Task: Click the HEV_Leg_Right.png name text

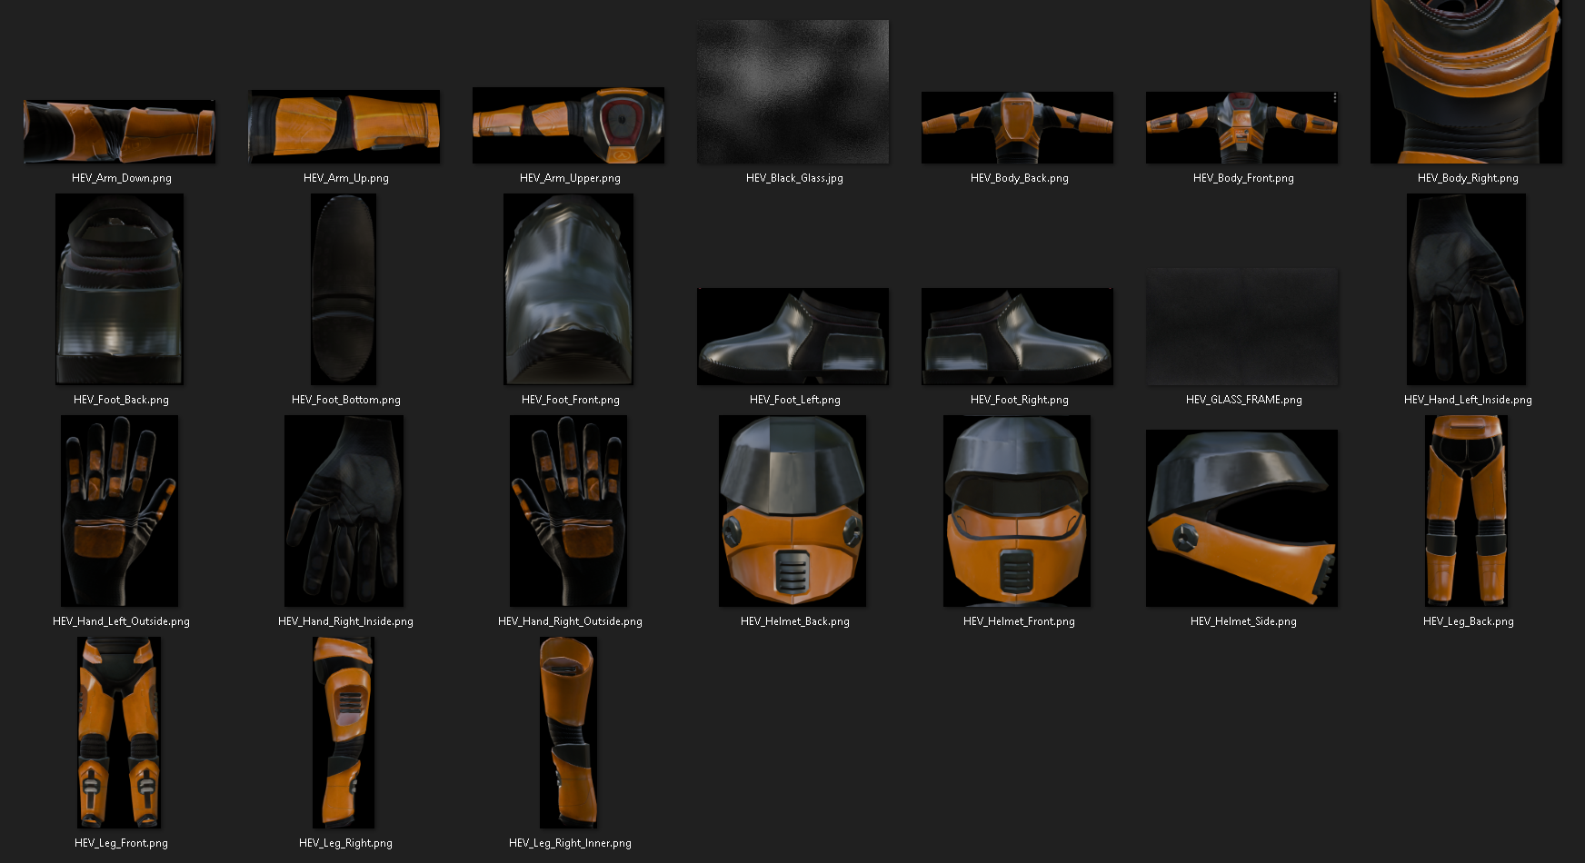Action: (x=346, y=843)
